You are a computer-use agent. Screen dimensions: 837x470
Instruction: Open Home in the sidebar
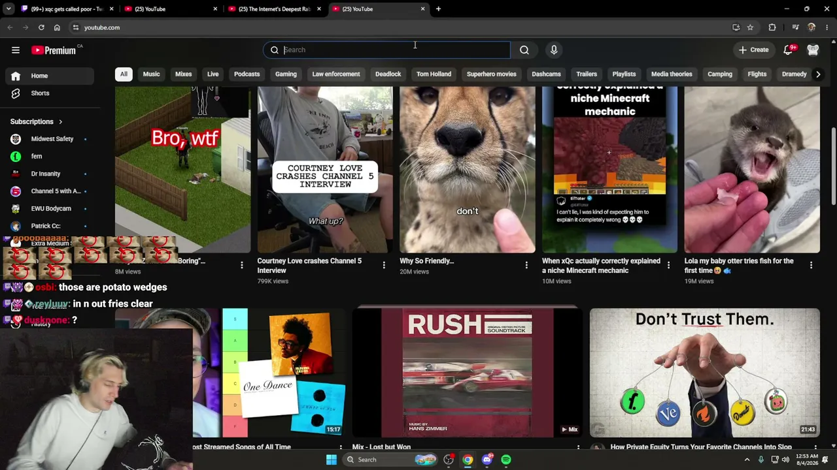[50, 76]
